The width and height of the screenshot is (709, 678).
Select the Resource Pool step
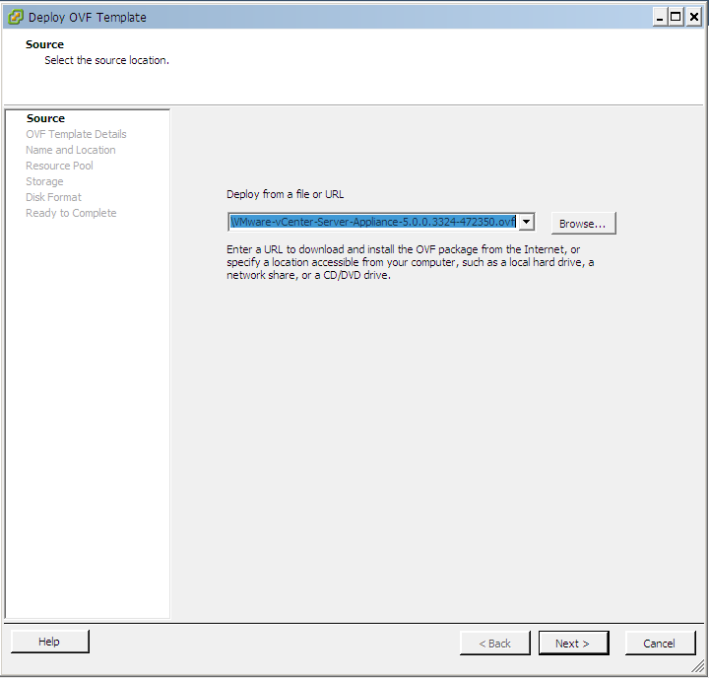click(x=59, y=166)
